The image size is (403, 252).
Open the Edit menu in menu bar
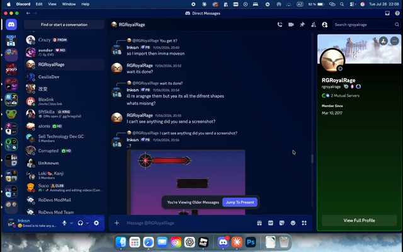click(39, 4)
